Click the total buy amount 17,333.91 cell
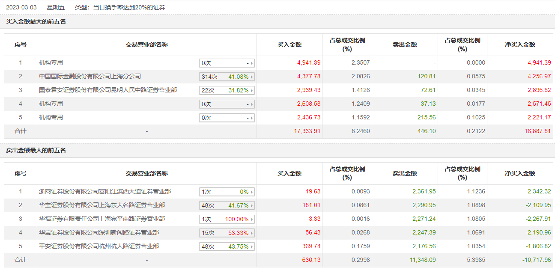Screen dimensions: 555x270 (x=307, y=131)
